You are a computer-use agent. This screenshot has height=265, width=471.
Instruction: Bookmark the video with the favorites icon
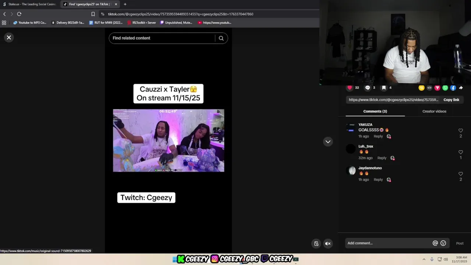click(384, 88)
